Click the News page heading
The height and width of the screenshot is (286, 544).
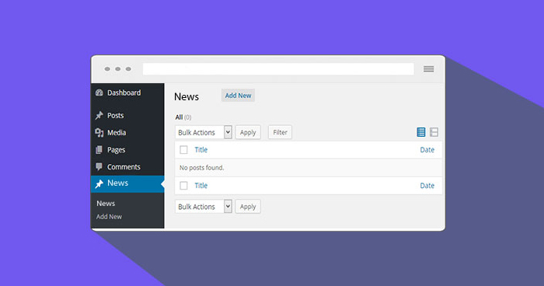187,96
